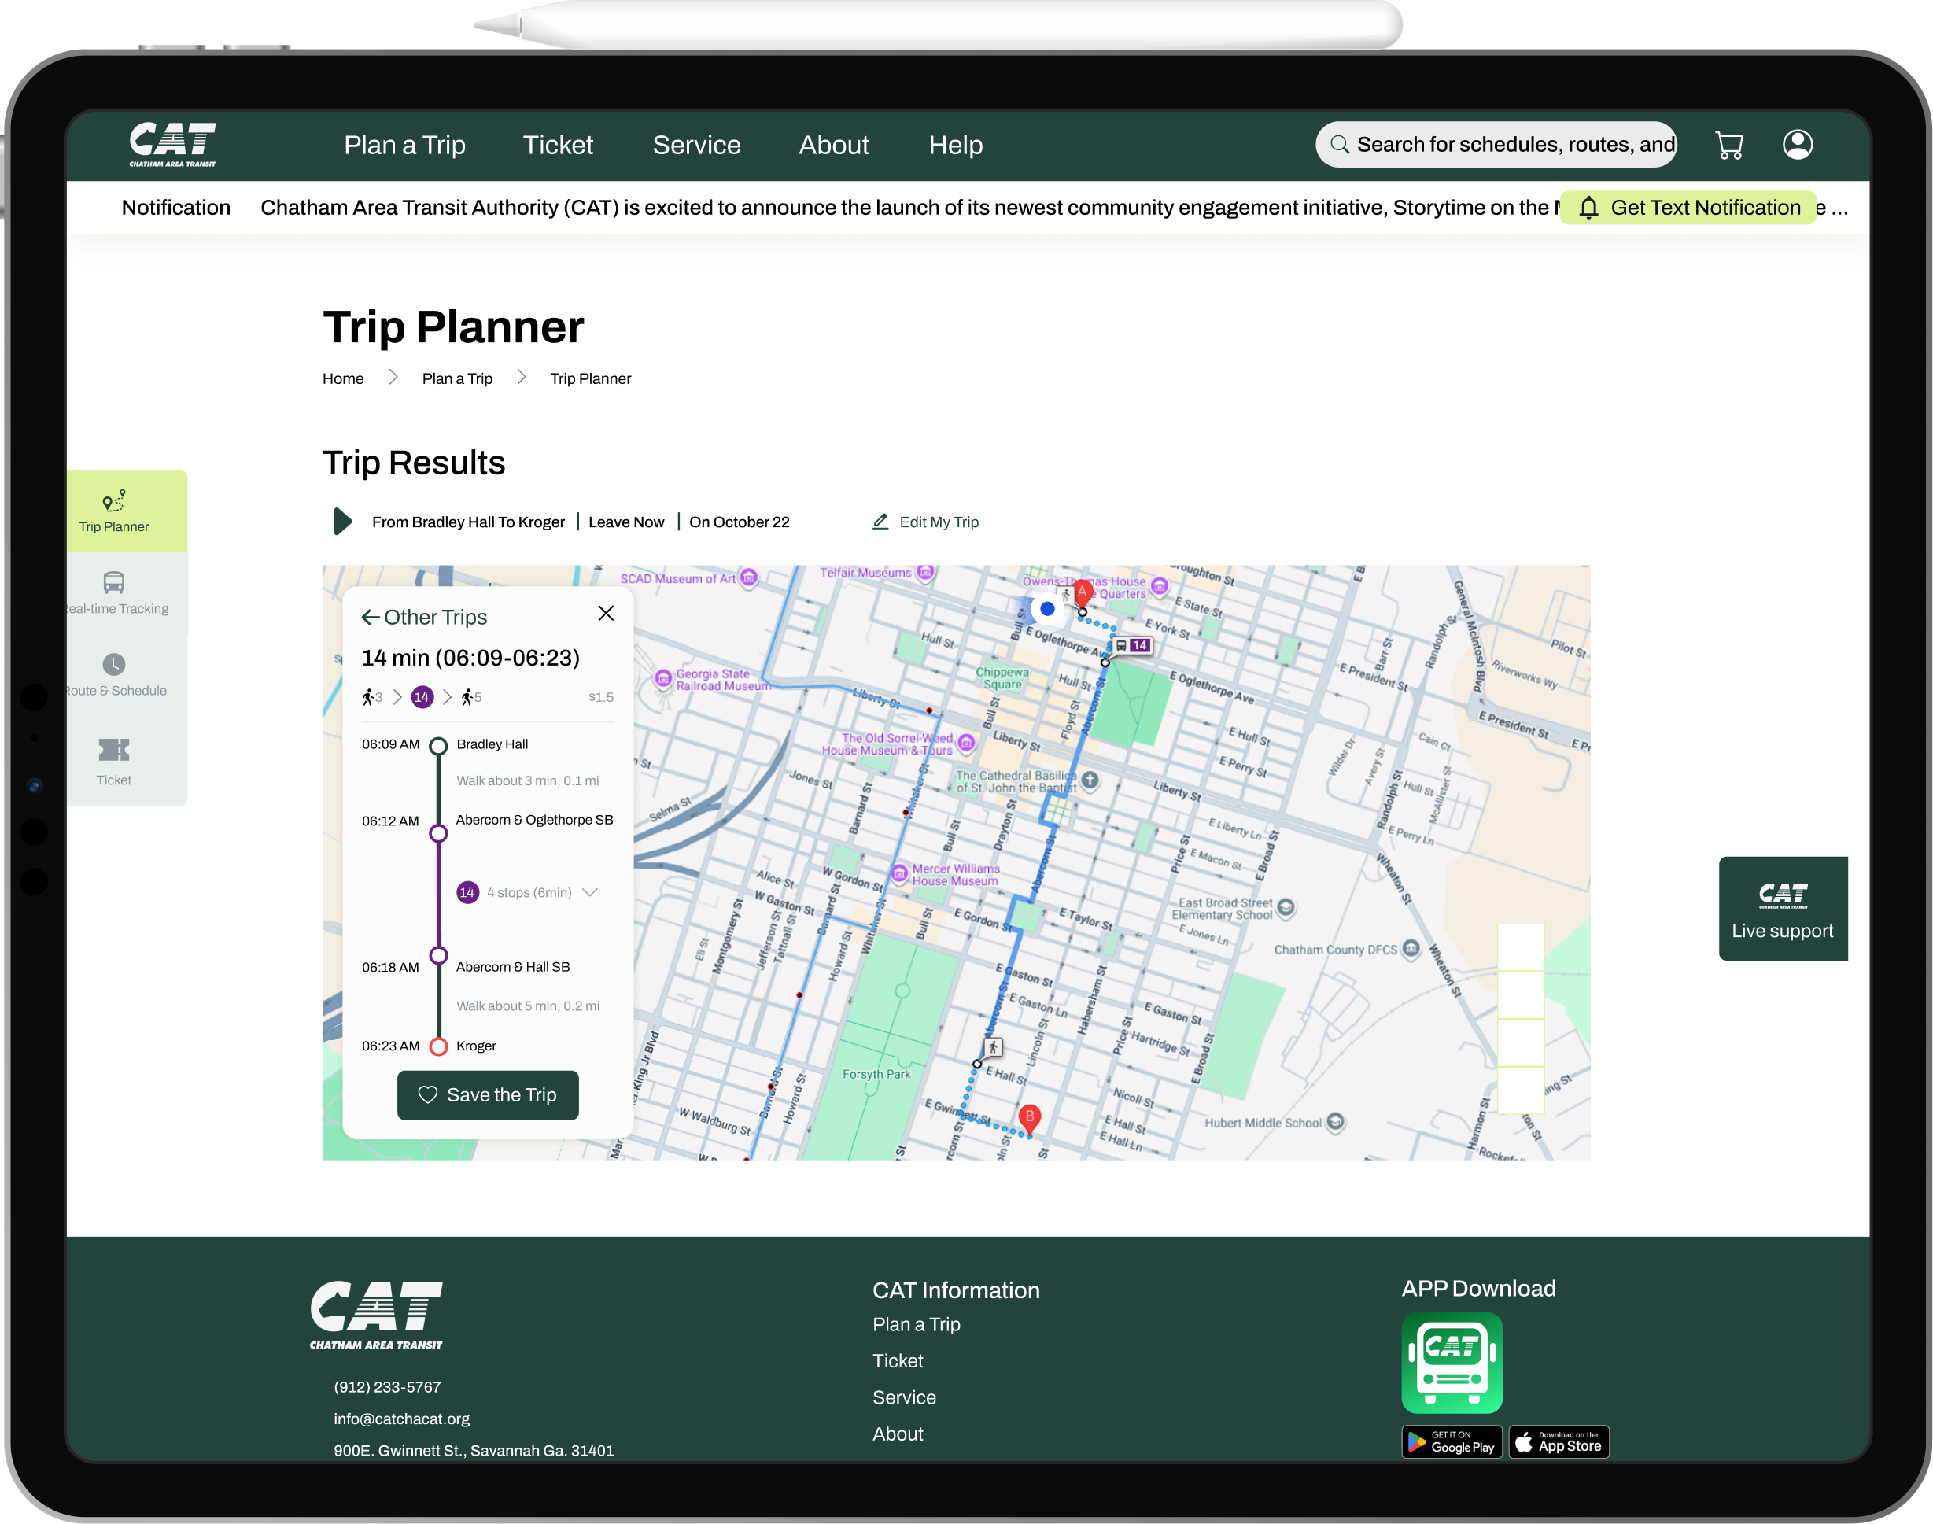Screen dimensions: 1933x1524
Task: Click the red B destination marker on the map
Action: pos(1029,1119)
